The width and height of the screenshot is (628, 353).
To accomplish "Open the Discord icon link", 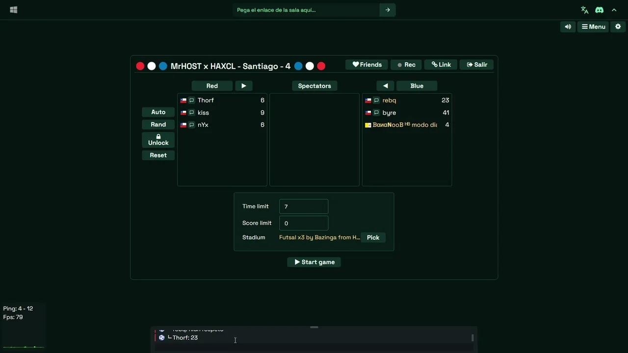I will point(599,10).
